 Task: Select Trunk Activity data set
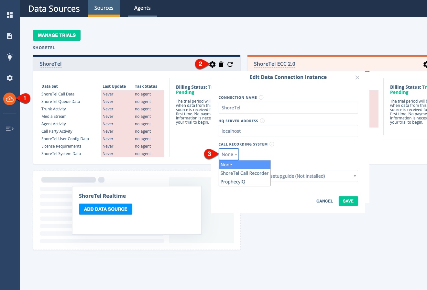point(53,109)
